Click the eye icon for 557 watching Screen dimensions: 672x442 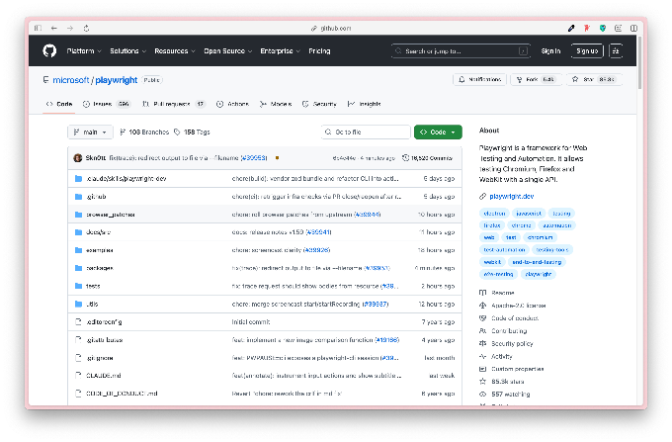pyautogui.click(x=482, y=394)
